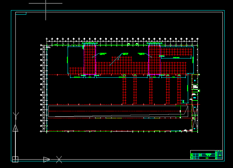Select the left magenta vertical line

point(96,59)
